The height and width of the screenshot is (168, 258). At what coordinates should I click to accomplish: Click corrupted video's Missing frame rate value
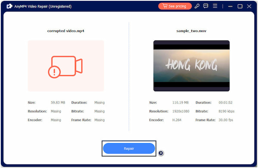[99, 120]
